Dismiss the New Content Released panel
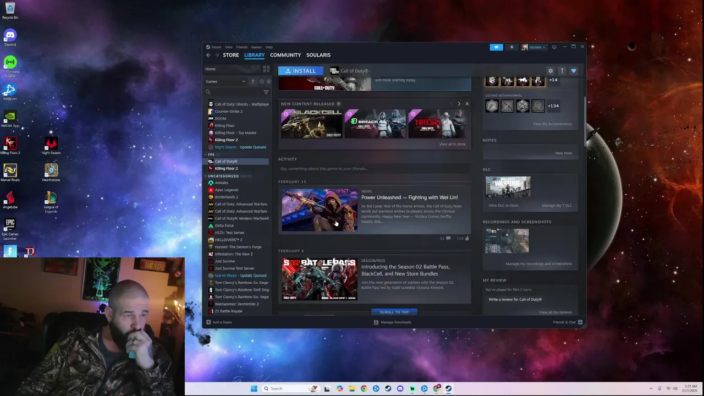Viewport: 704px width, 396px height. coord(467,104)
